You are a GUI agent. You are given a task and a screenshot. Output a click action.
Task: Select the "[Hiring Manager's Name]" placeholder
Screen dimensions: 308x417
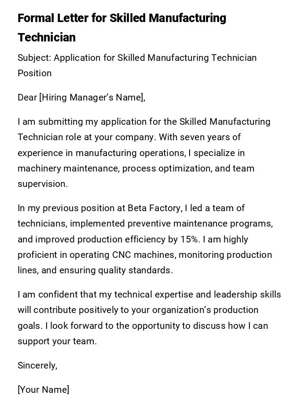point(92,97)
